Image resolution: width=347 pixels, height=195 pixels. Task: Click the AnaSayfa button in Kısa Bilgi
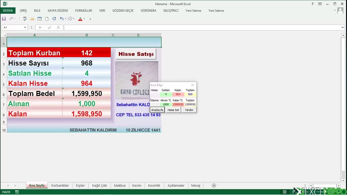pyautogui.click(x=157, y=110)
